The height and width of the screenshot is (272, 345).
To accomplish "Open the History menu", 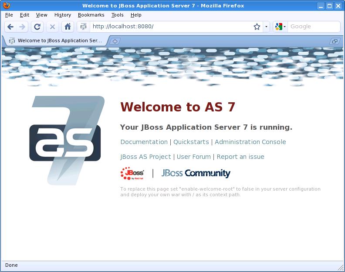I will point(63,15).
